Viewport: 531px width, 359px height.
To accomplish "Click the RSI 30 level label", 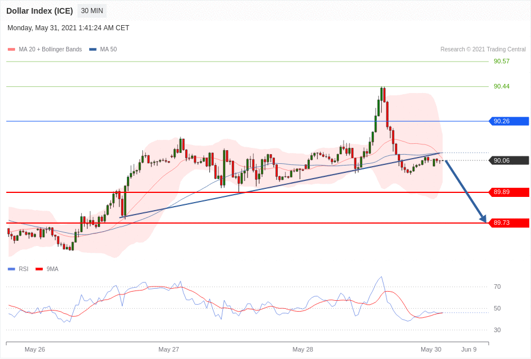I will coord(497,330).
